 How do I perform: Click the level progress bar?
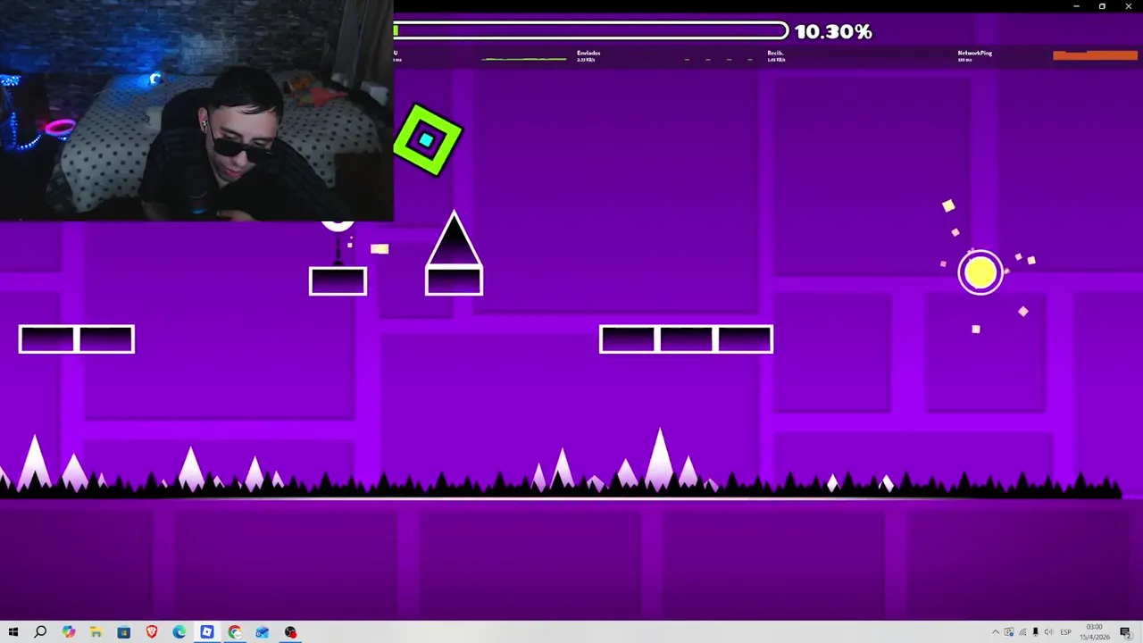coord(591,31)
